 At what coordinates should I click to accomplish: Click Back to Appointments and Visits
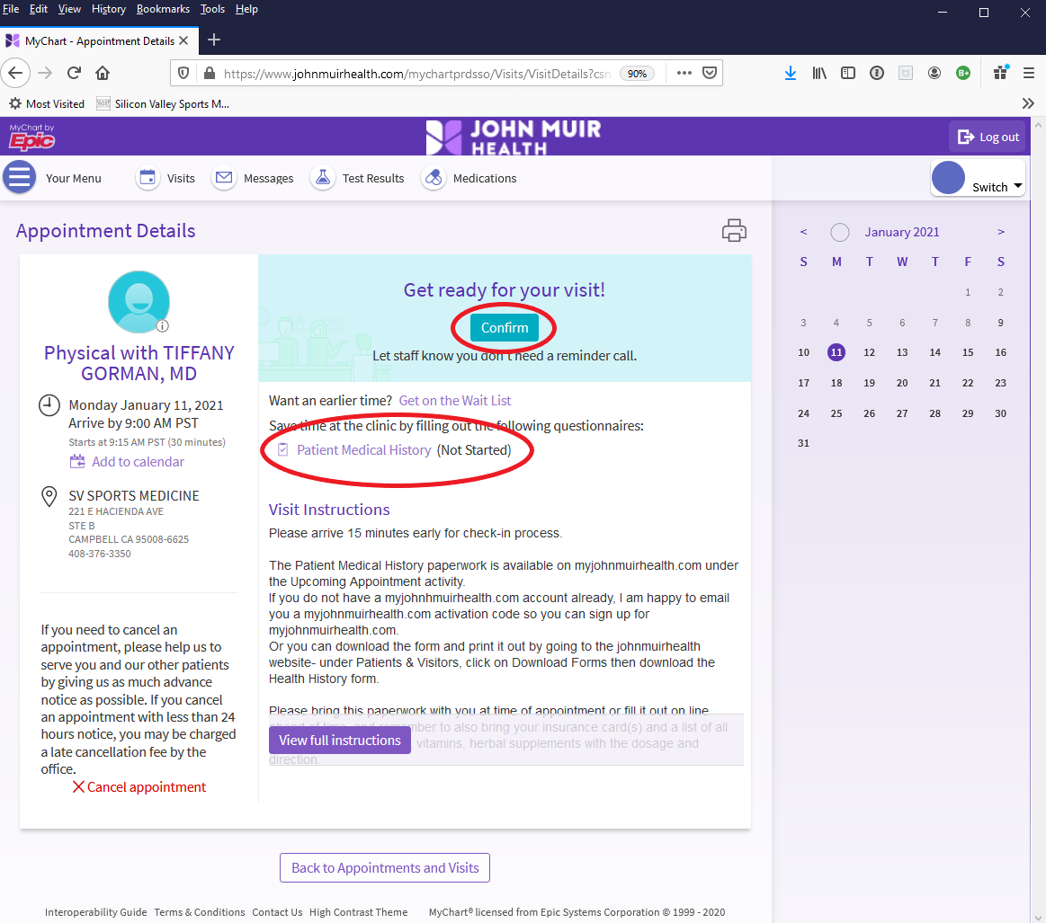pyautogui.click(x=385, y=867)
